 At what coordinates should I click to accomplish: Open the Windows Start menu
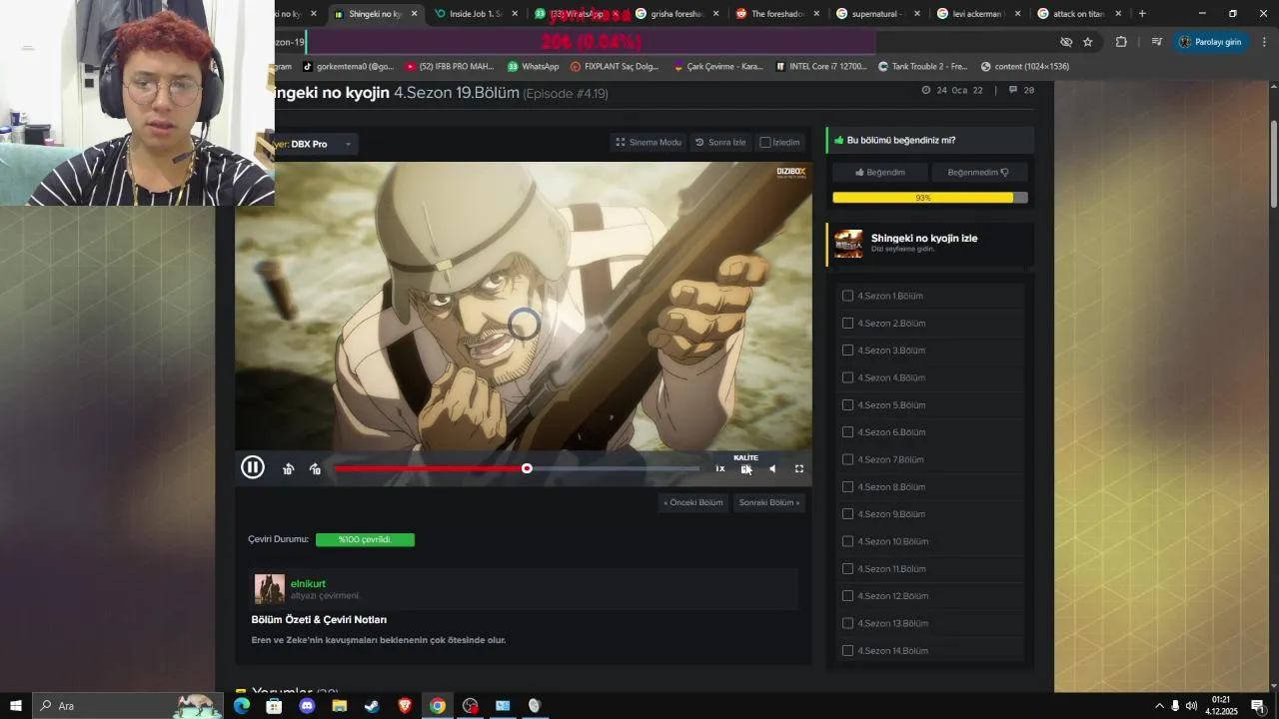pos(15,706)
